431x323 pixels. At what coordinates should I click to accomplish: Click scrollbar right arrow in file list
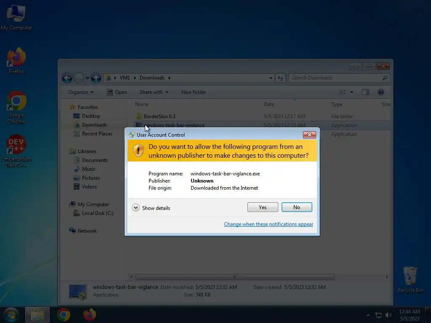pos(387,277)
